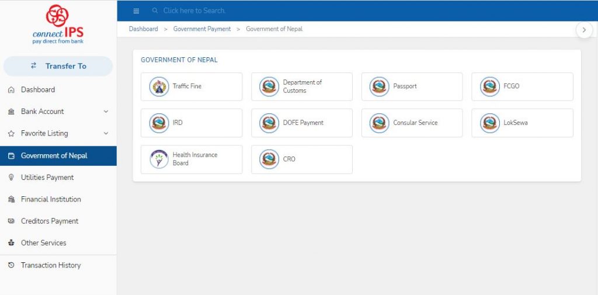
Task: Click the FCGO emblem icon
Action: [490, 86]
